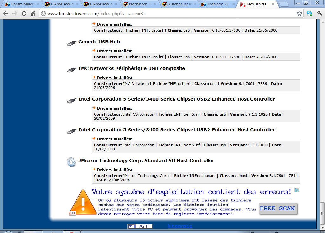This screenshot has width=325, height=233.
Task: Click the IMC Networks USB device icon
Action: click(x=71, y=70)
